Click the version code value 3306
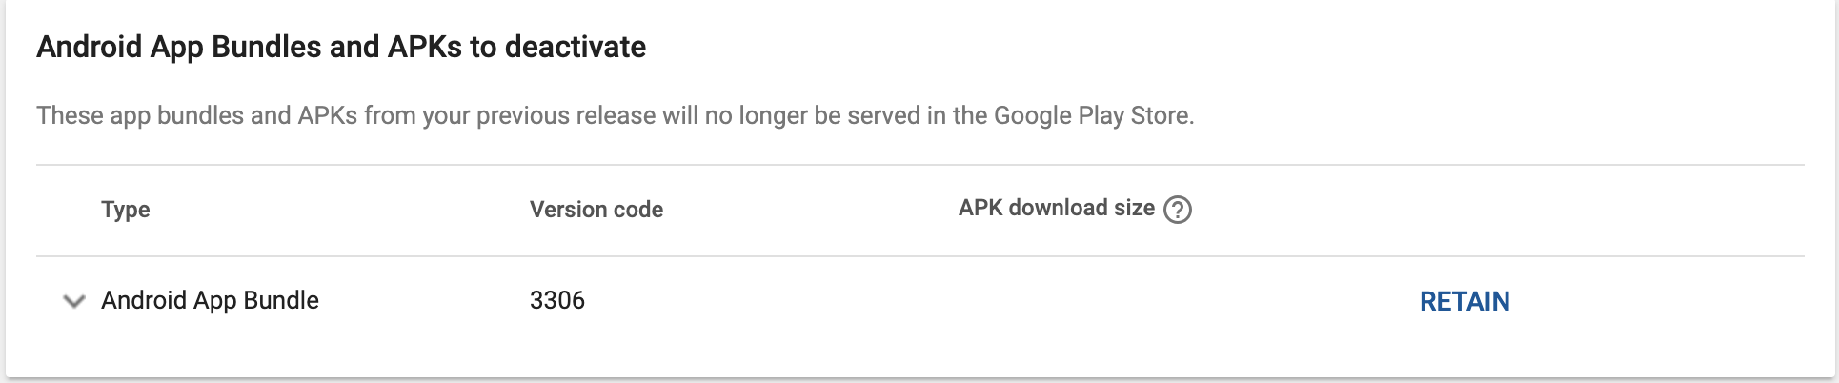1839x383 pixels. 556,300
